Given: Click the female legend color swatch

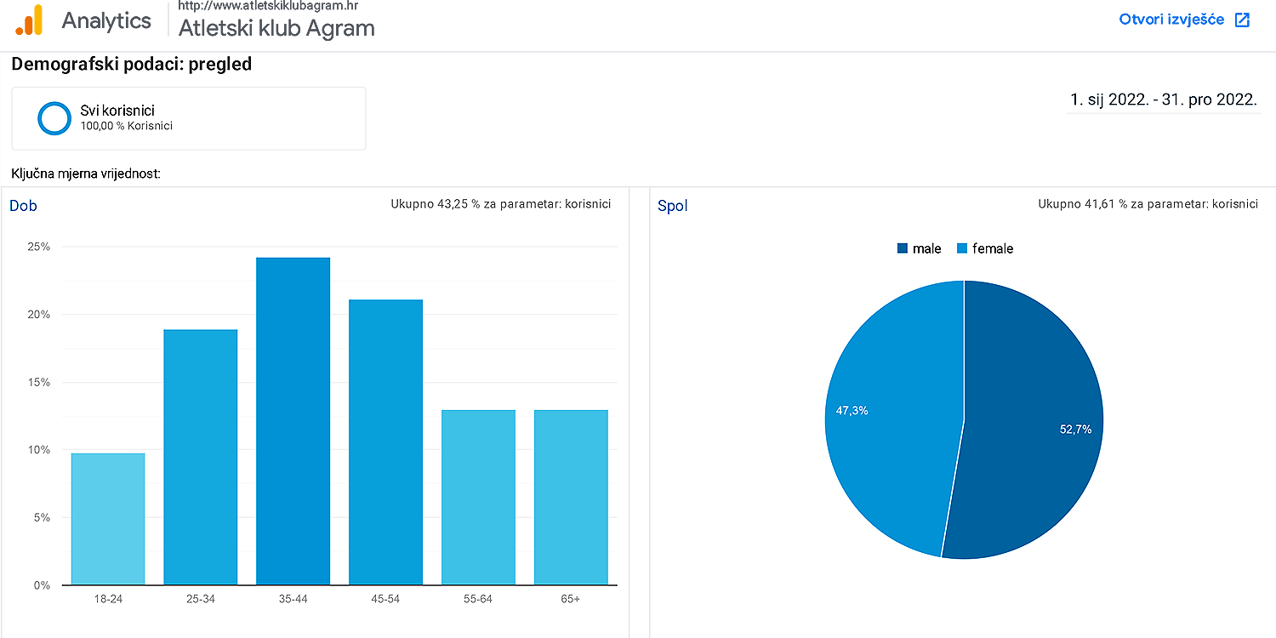Looking at the screenshot, I should (962, 248).
